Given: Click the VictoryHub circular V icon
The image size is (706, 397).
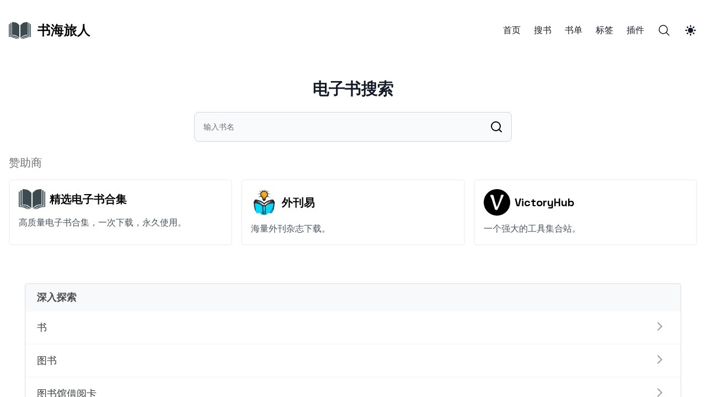Looking at the screenshot, I should 496,202.
